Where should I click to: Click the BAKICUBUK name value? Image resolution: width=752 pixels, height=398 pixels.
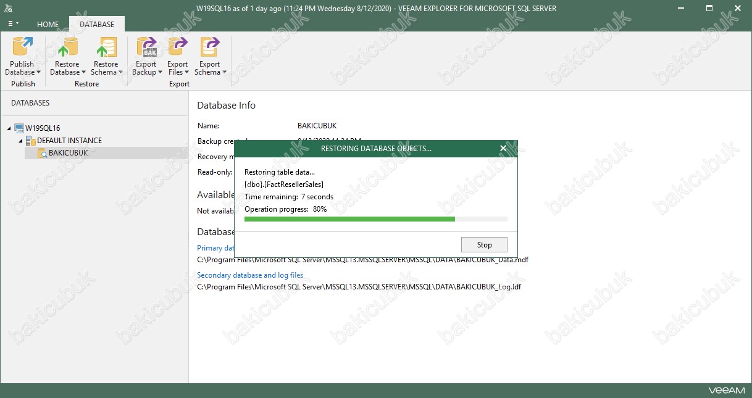click(317, 125)
